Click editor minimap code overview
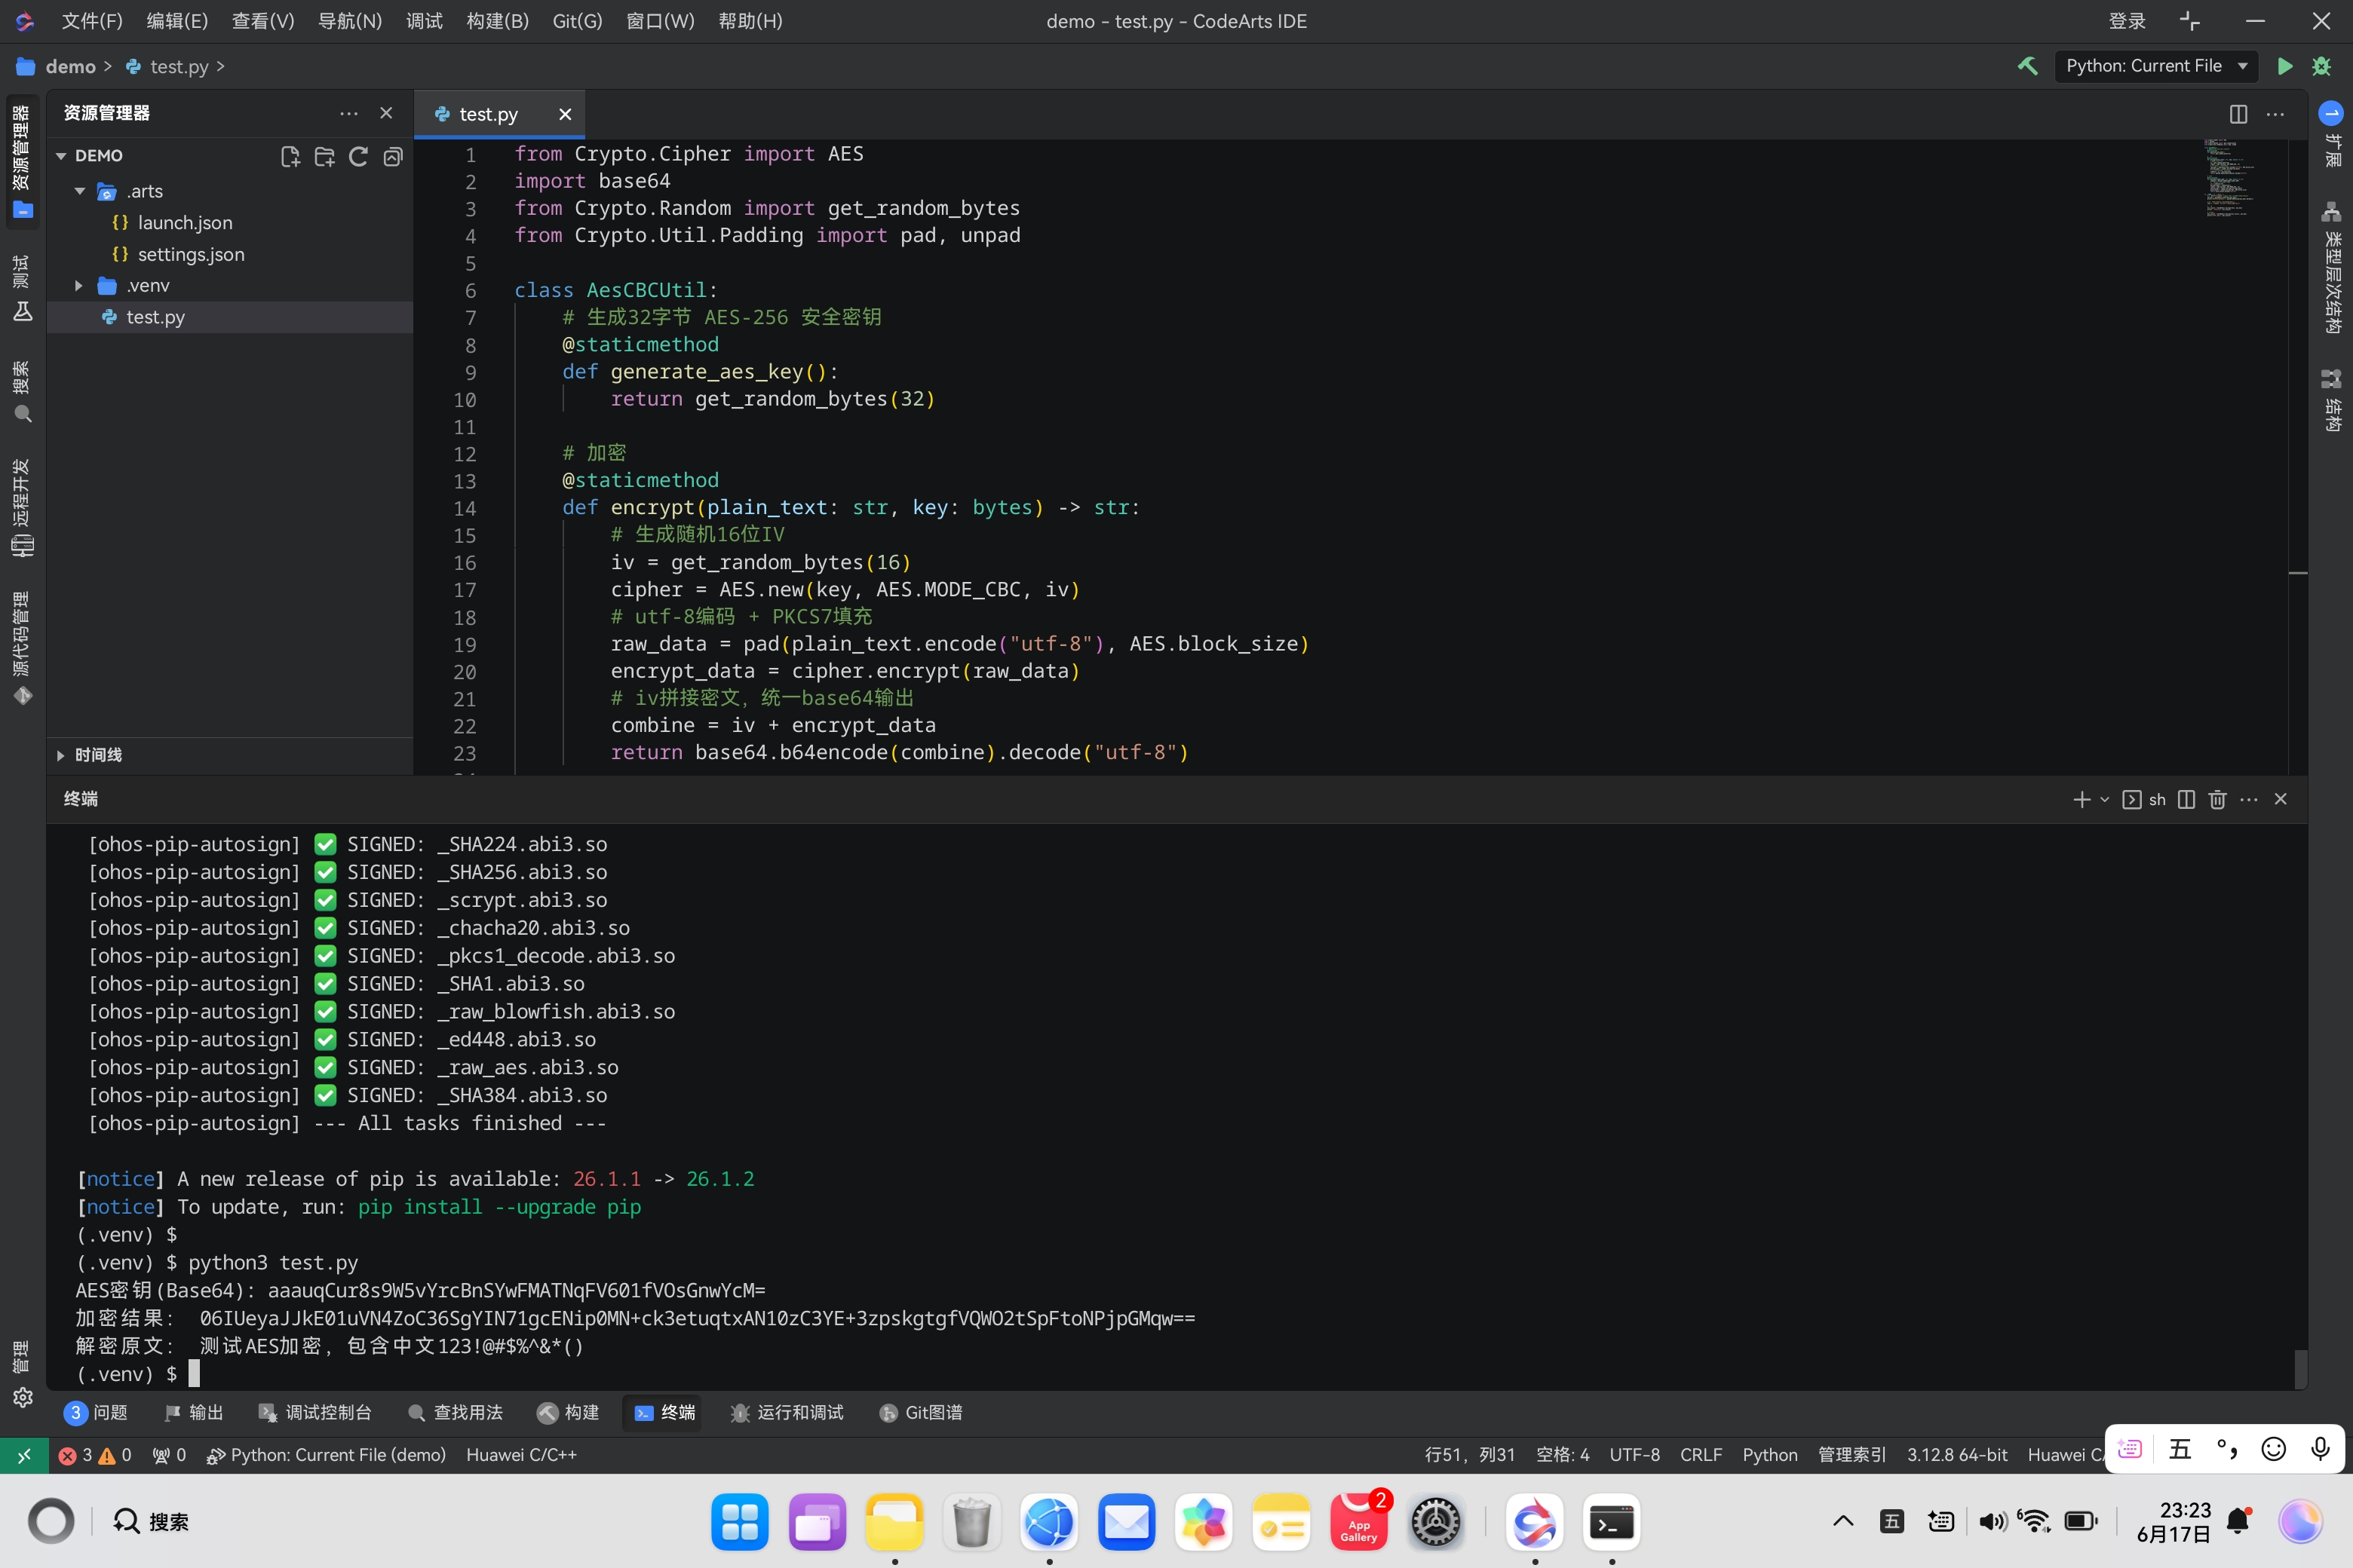The image size is (2353, 1568). pyautogui.click(x=2229, y=178)
